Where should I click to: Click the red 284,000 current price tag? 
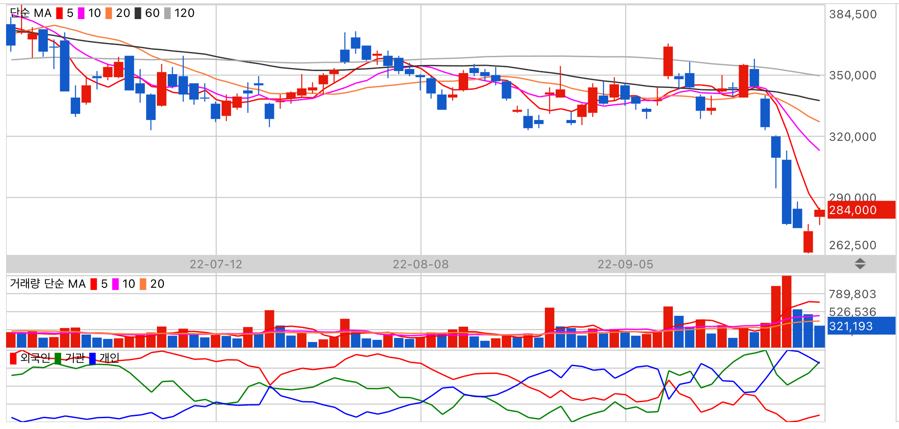coord(861,210)
